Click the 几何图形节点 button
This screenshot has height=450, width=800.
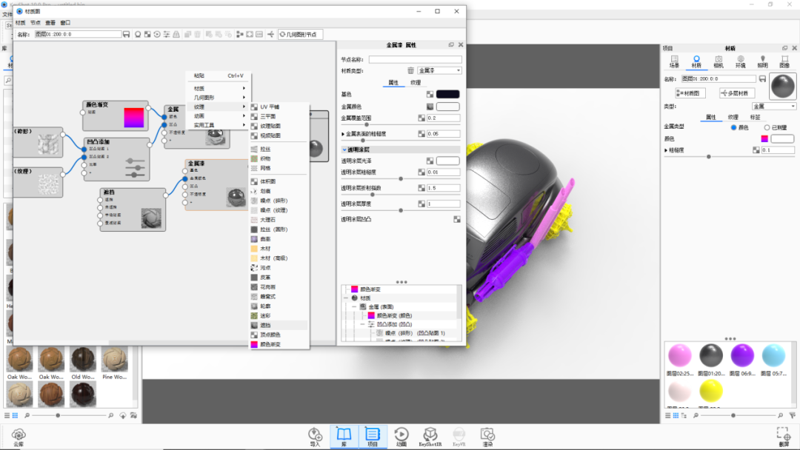tap(300, 34)
